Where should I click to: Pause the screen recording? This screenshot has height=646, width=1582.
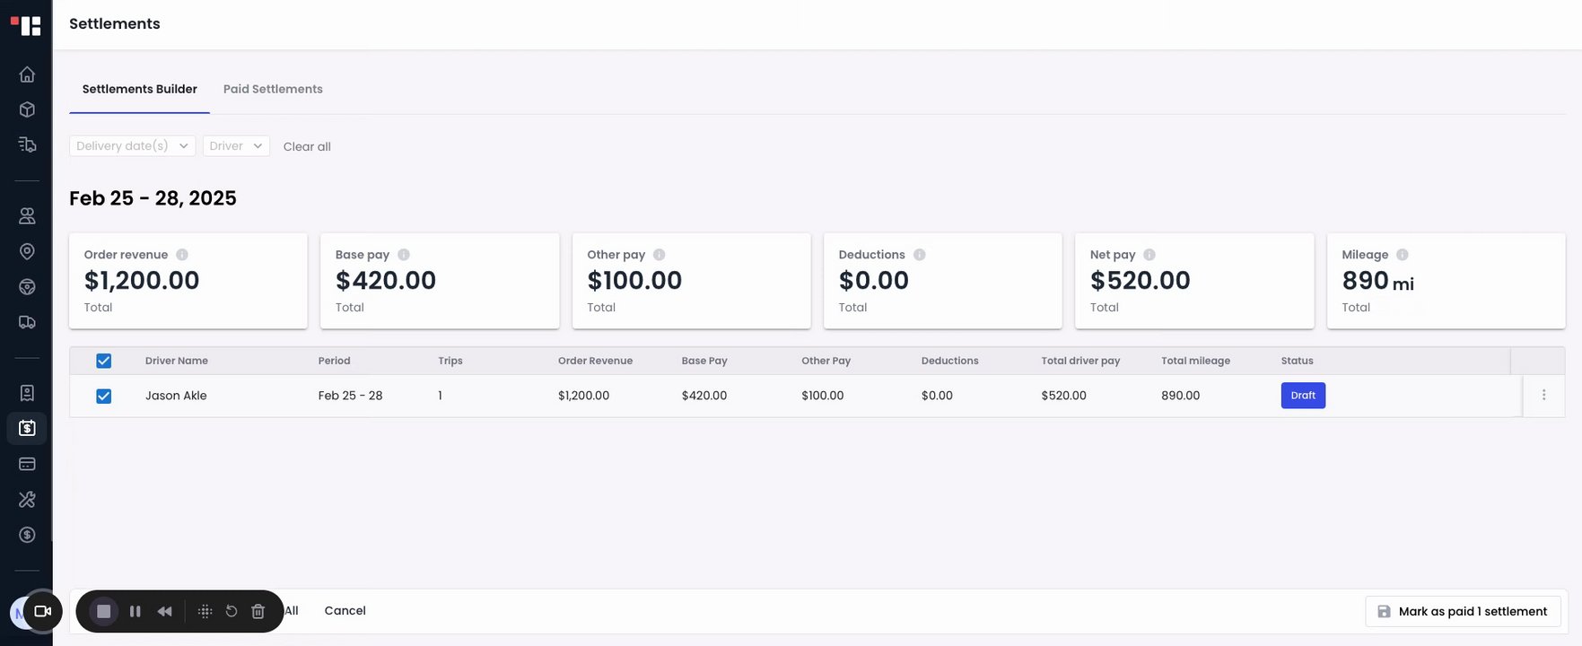(x=135, y=611)
